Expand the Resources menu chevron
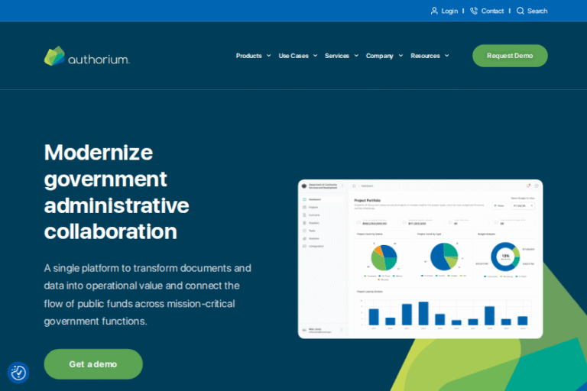Screen dimensions: 587x391 (x=447, y=56)
